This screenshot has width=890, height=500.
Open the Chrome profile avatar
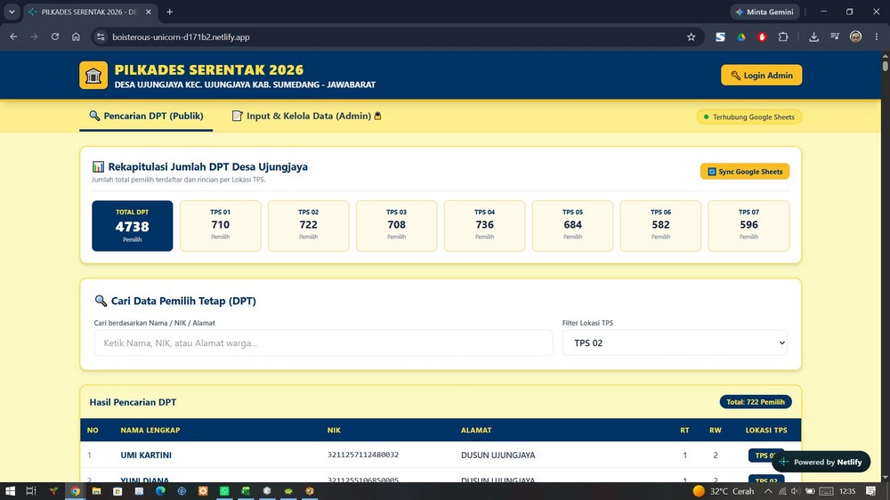(855, 36)
